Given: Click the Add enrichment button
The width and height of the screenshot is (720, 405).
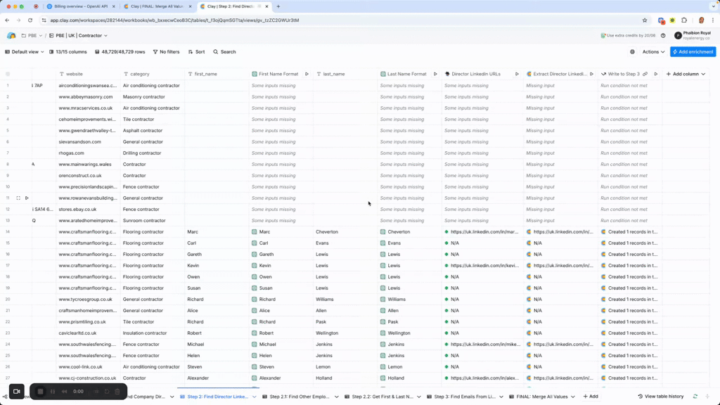Looking at the screenshot, I should click(x=693, y=52).
